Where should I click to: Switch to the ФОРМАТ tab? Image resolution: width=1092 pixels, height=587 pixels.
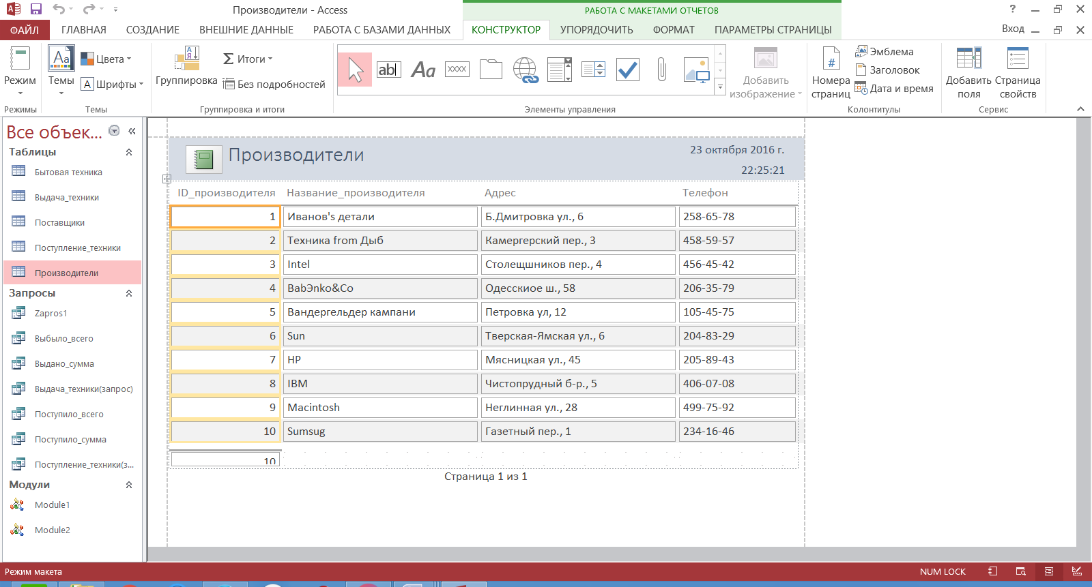(x=674, y=30)
